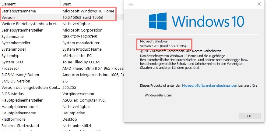Select the Hauptplatinenhersteller row

pos(62,100)
